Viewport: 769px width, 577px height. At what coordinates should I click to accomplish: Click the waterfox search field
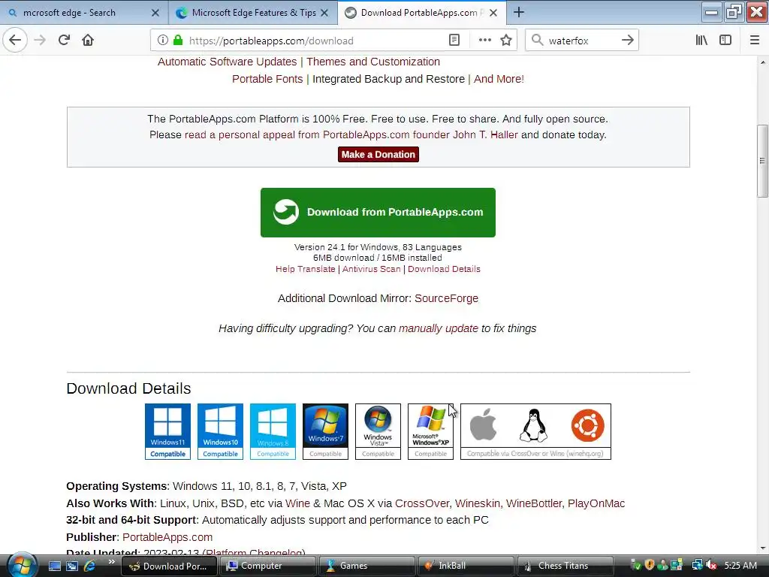(x=581, y=41)
